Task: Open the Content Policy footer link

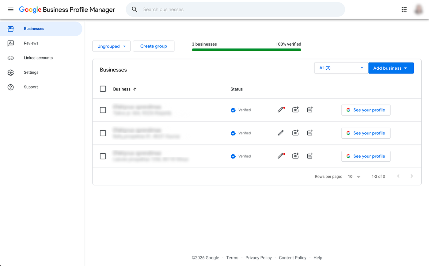Action: coord(293,258)
